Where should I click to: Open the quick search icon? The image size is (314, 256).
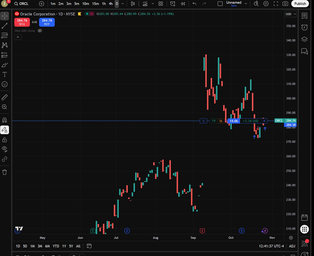pos(256,4)
